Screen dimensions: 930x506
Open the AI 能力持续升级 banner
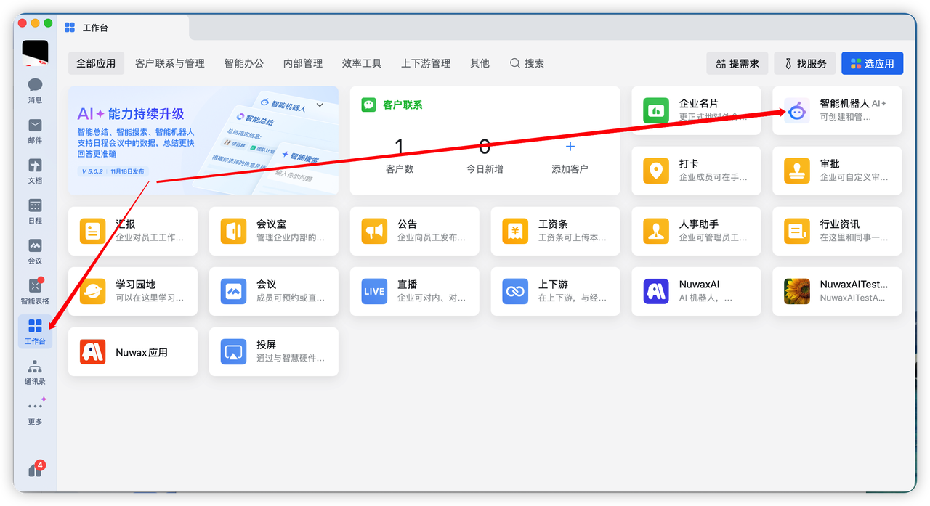coord(203,141)
